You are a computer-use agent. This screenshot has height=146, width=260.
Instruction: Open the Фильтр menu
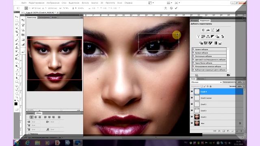tap(85, 3)
